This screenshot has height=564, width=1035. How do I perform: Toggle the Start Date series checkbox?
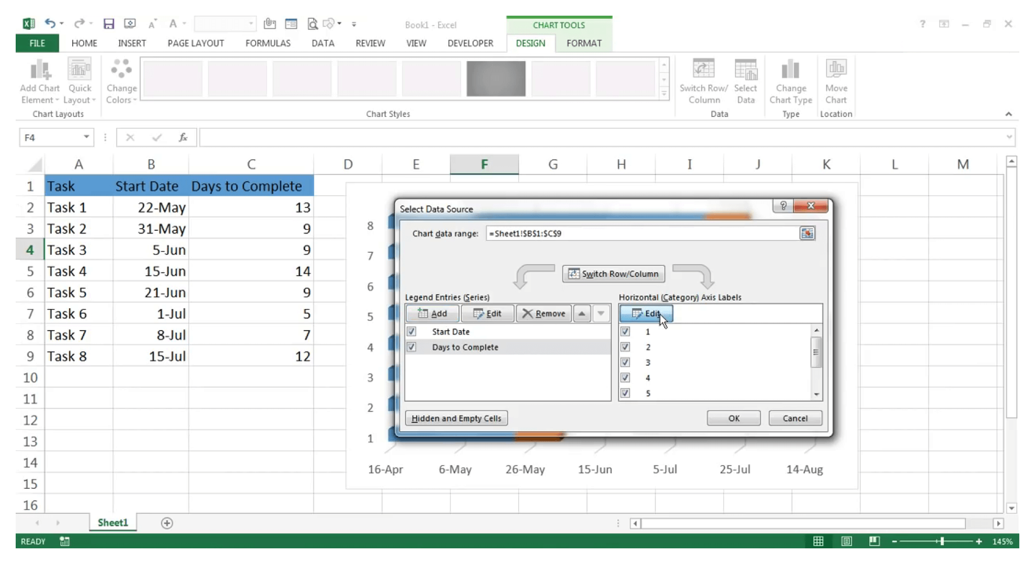(x=411, y=331)
